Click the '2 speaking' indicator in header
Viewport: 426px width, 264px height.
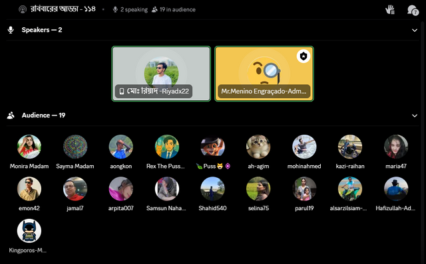pos(130,10)
